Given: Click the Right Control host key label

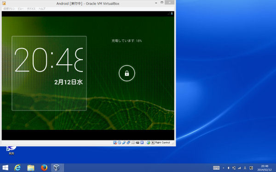Looking at the screenshot, I should 162,143.
